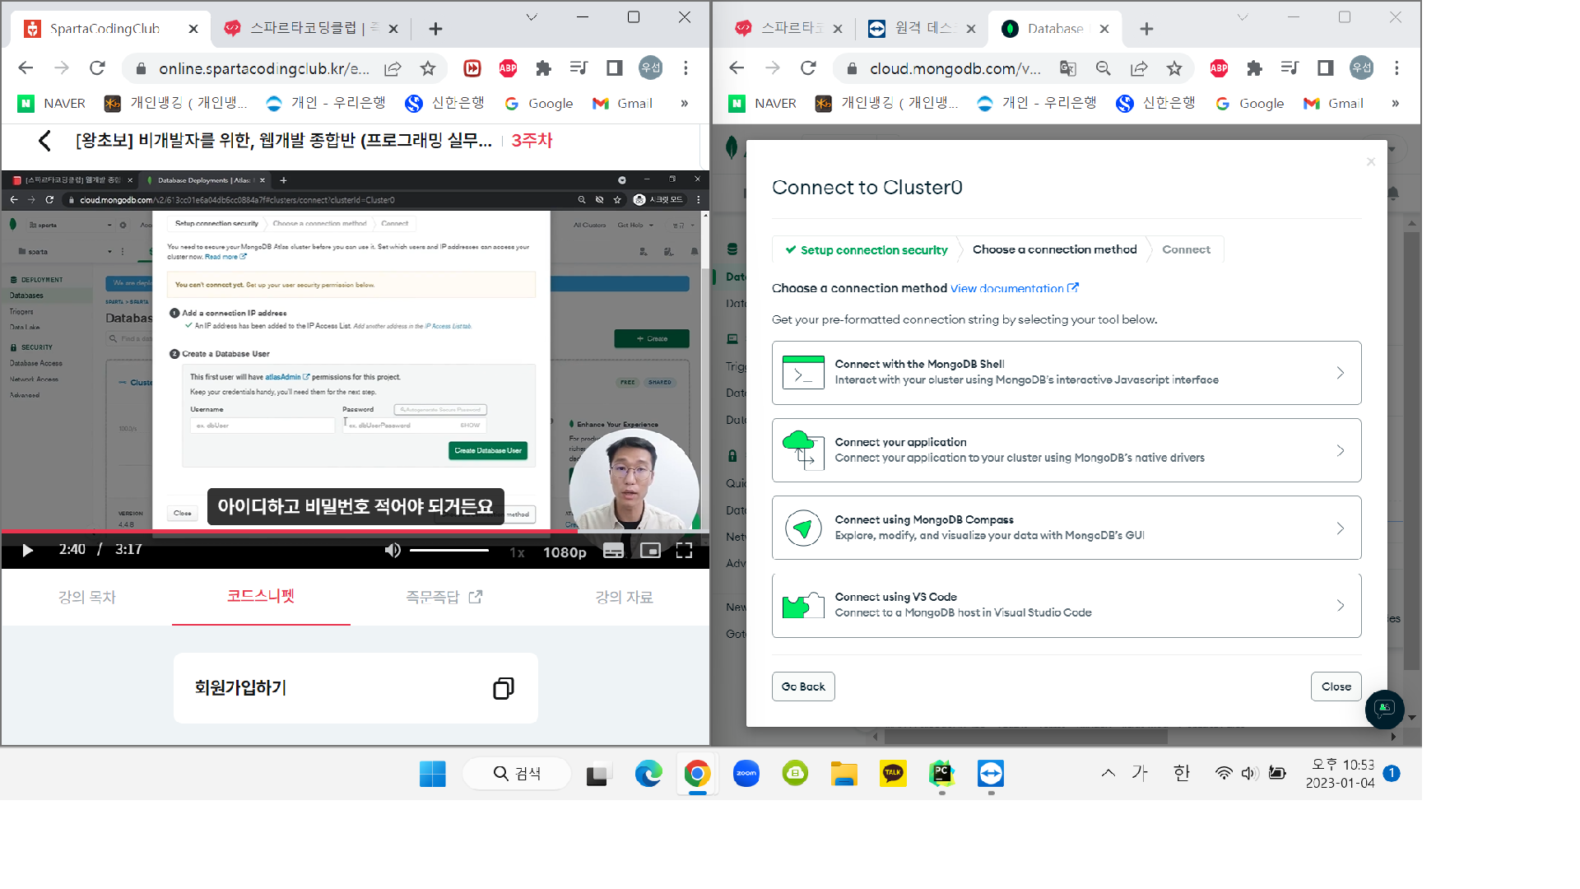Reload the MongoDB Atlas page
1580x889 pixels.
(x=808, y=68)
